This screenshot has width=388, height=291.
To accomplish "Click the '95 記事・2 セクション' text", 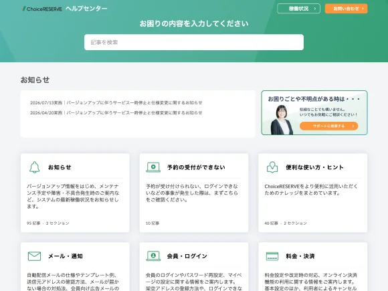I will 48,223.
